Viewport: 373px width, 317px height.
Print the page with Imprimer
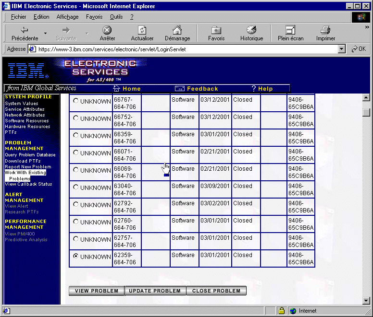(325, 34)
